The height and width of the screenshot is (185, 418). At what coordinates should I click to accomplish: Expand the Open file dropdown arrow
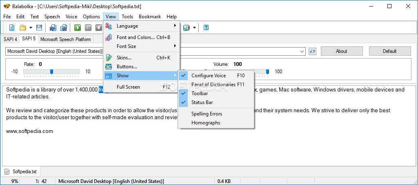coord(31,27)
